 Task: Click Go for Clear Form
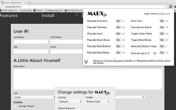point(162,21)
